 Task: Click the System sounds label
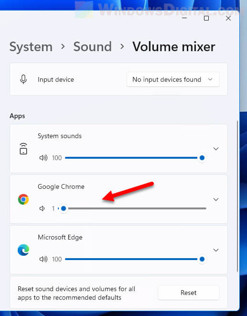[60, 136]
